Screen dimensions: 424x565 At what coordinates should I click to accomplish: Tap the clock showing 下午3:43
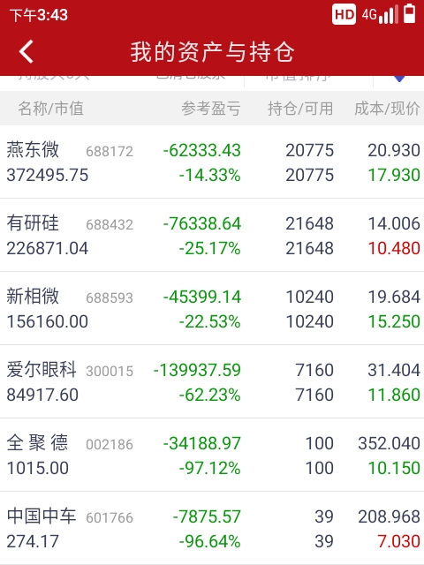point(39,15)
